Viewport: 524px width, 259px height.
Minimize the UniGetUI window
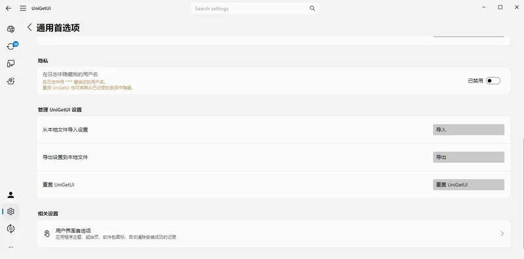pos(484,7)
